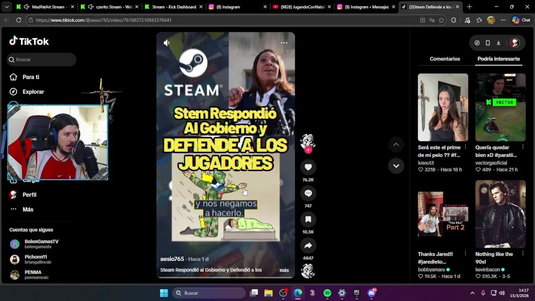Image resolution: width=535 pixels, height=301 pixels.
Task: Open spinning sound disc below share count
Action: [308, 271]
